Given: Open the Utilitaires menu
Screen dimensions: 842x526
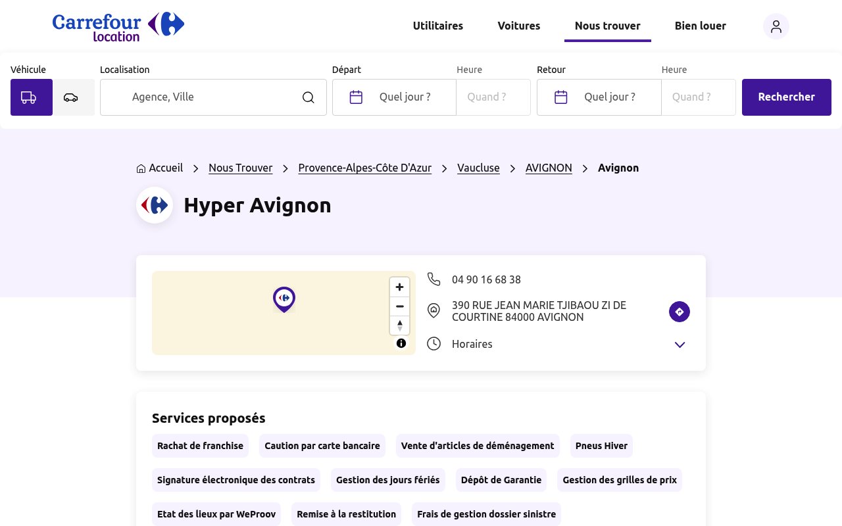Looking at the screenshot, I should (438, 26).
